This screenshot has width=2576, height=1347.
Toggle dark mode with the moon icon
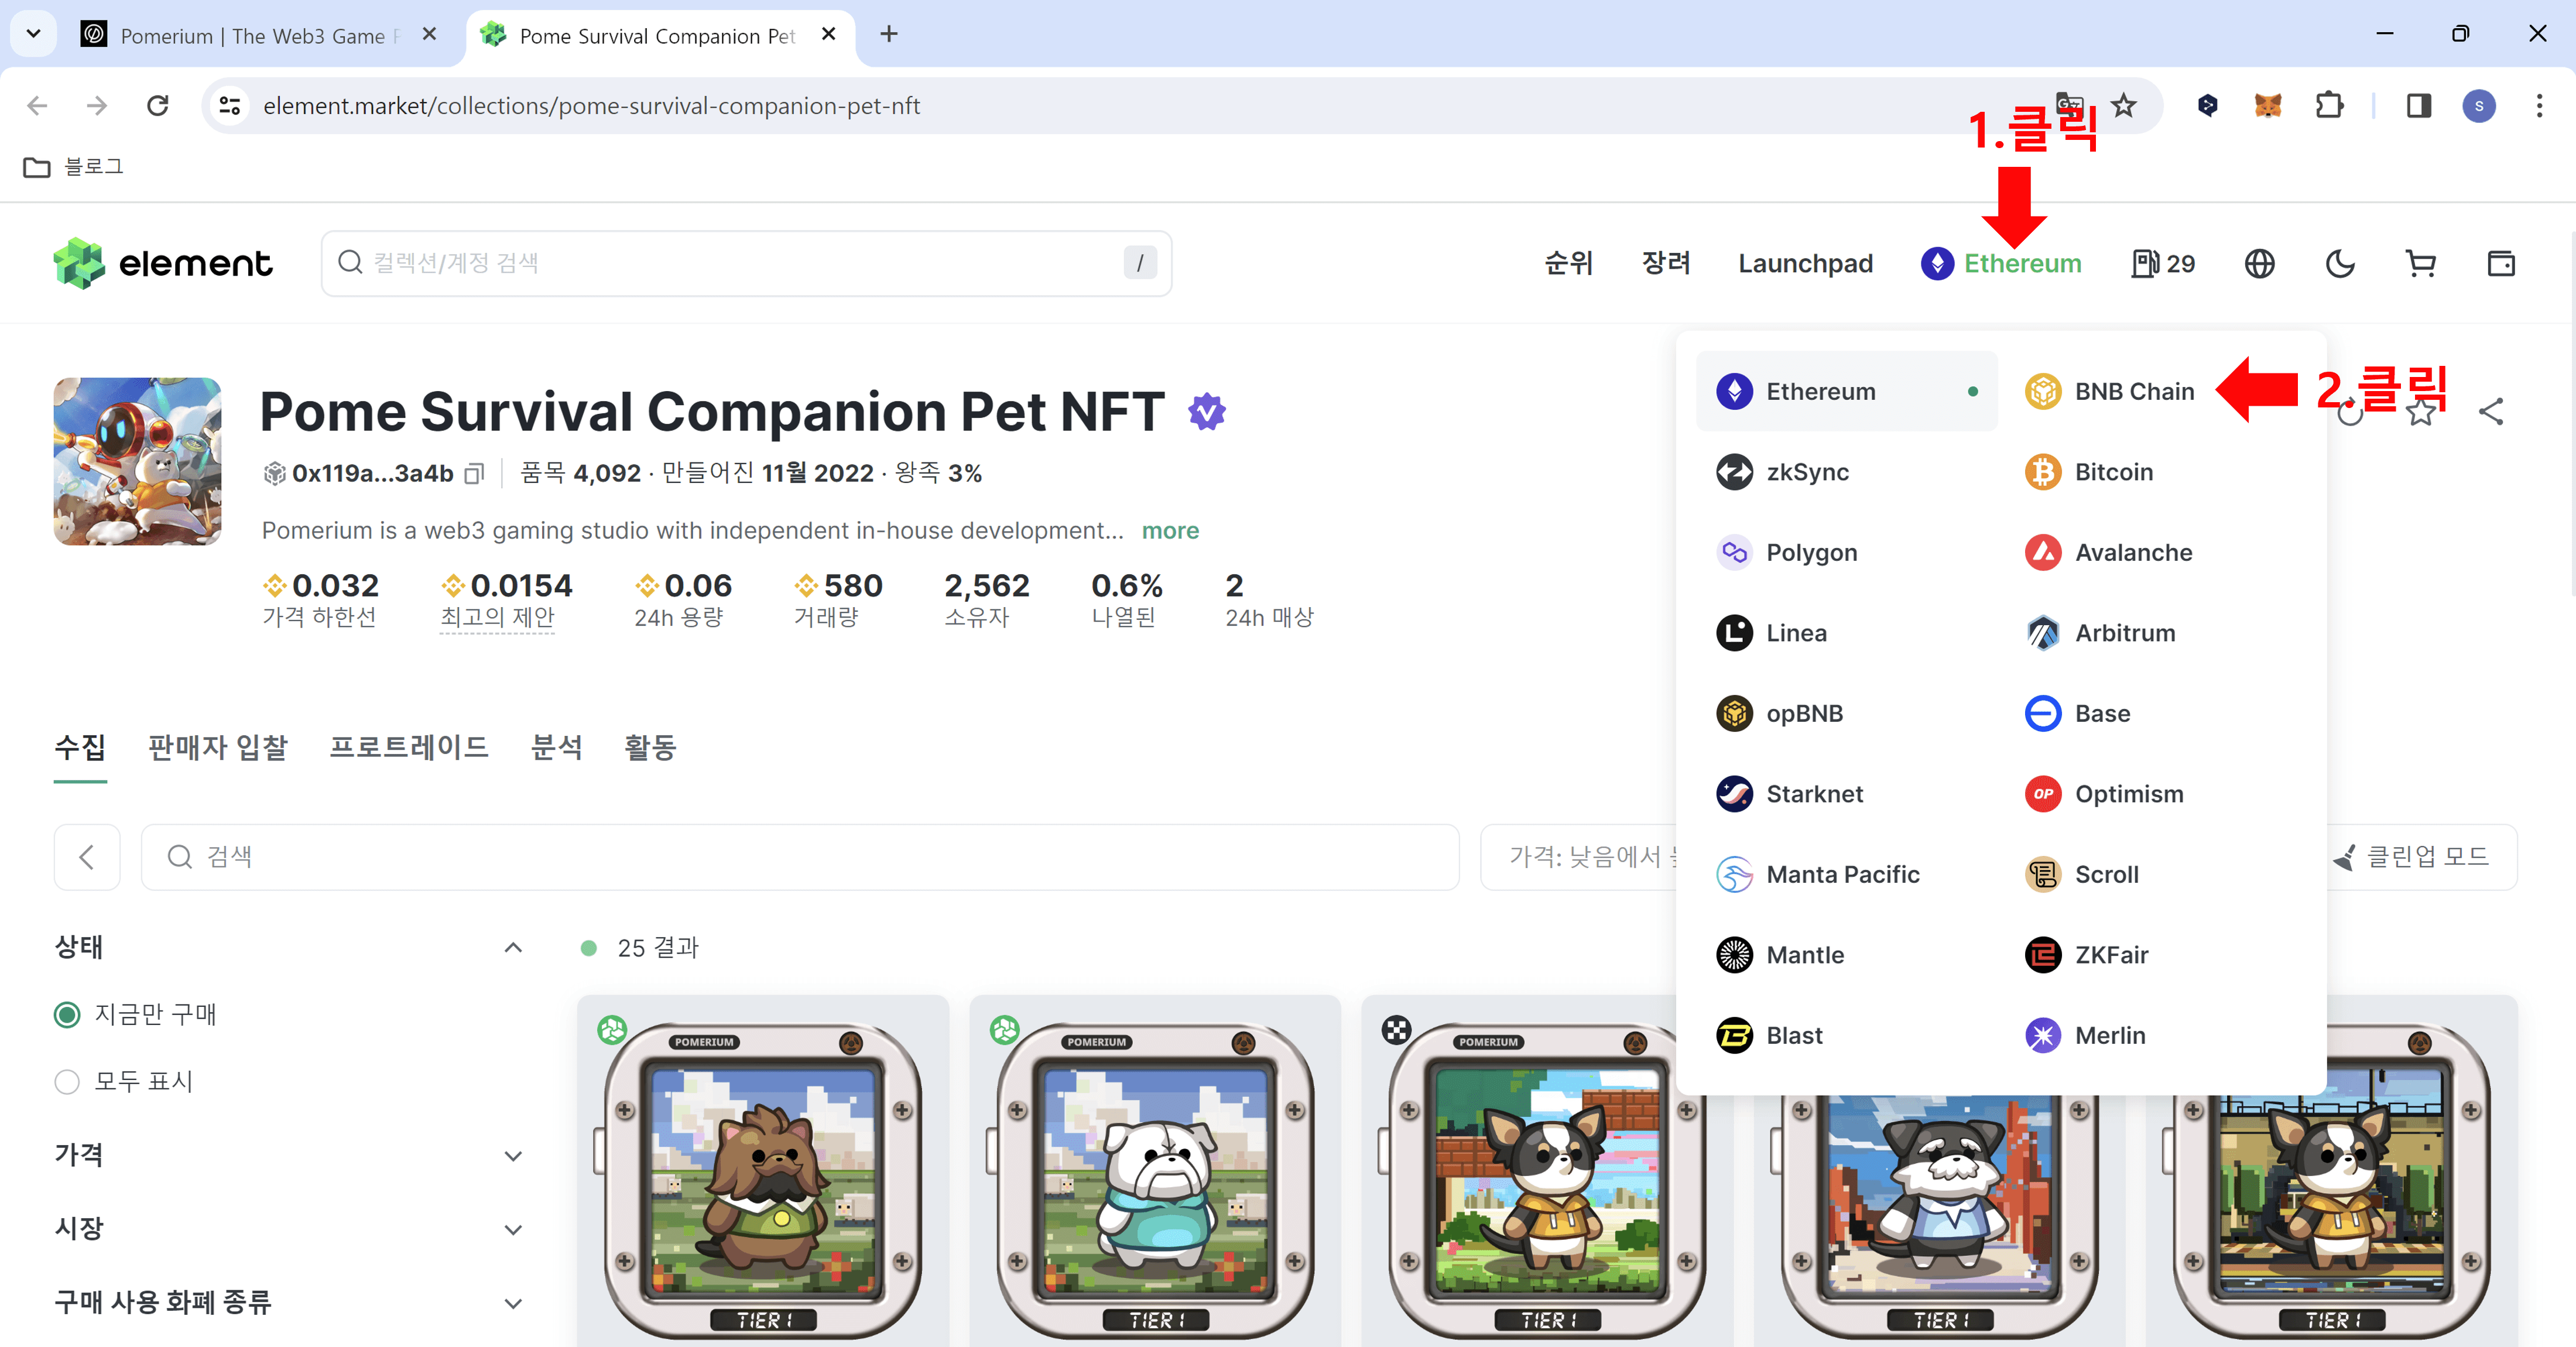(x=2340, y=263)
